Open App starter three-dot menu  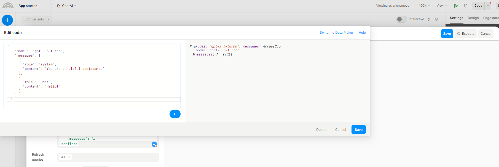coord(40,6)
